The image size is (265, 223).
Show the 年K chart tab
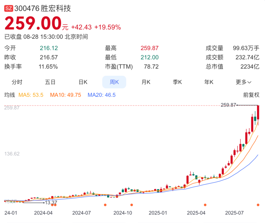209,82
